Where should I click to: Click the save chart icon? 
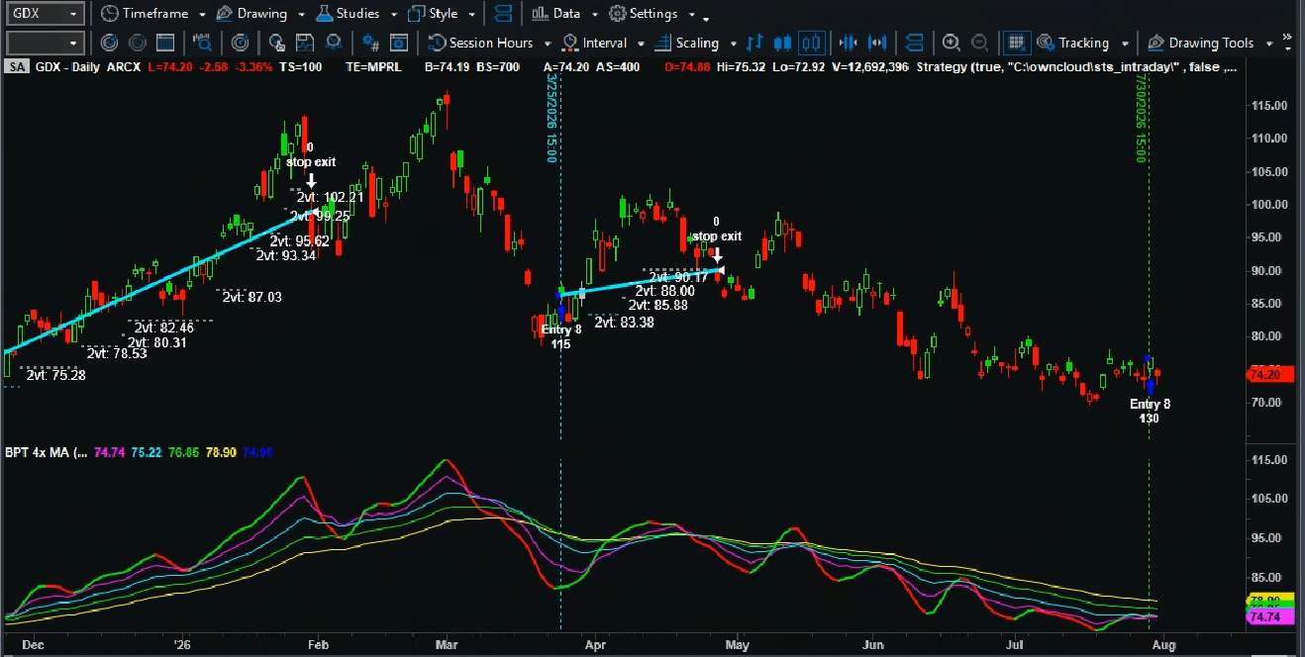[305, 43]
